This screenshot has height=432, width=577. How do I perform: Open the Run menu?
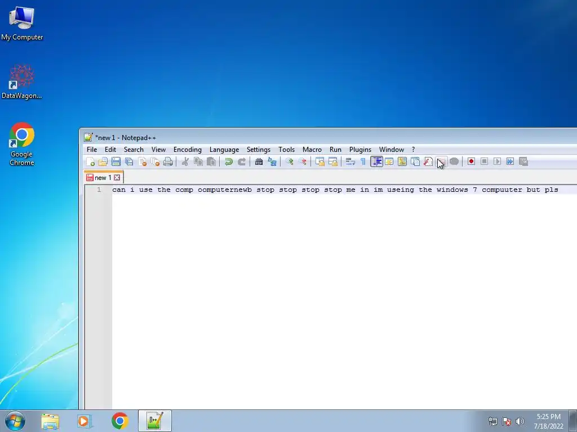coord(335,150)
